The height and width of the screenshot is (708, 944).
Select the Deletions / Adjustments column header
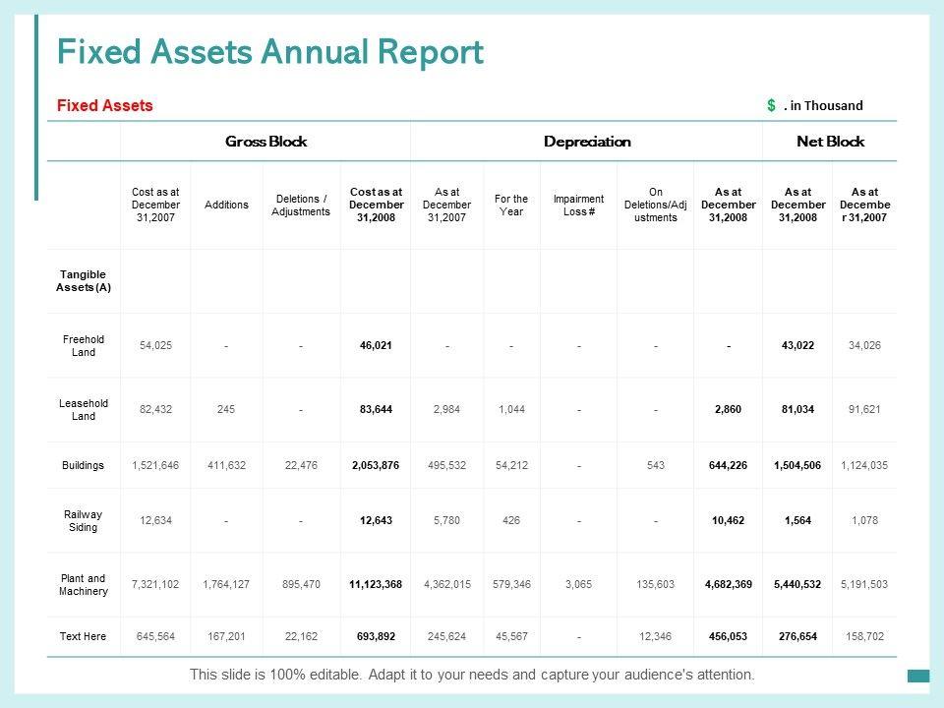click(x=301, y=205)
